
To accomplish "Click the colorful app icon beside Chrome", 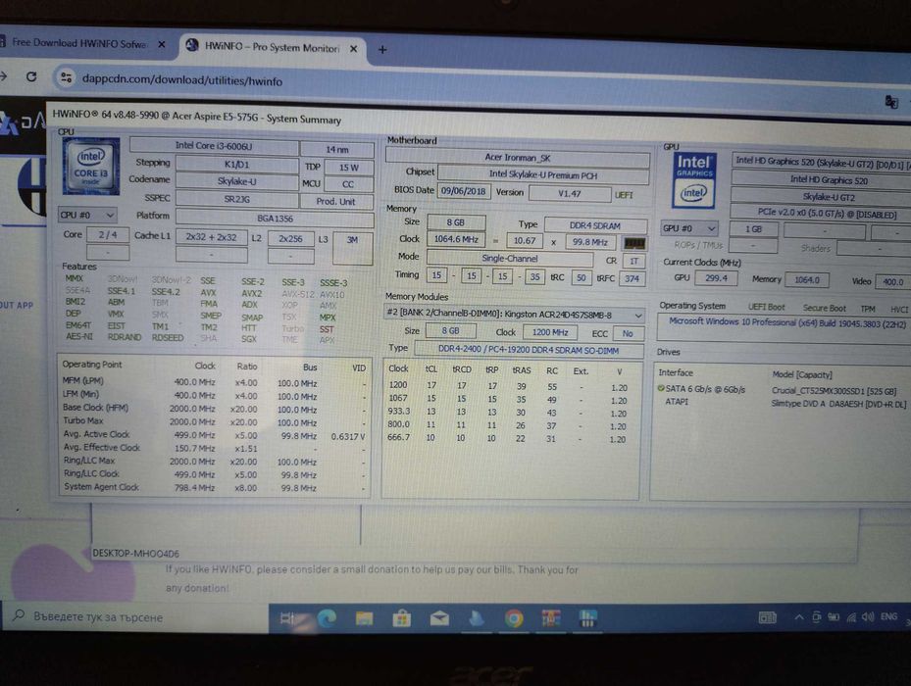I will pos(551,619).
